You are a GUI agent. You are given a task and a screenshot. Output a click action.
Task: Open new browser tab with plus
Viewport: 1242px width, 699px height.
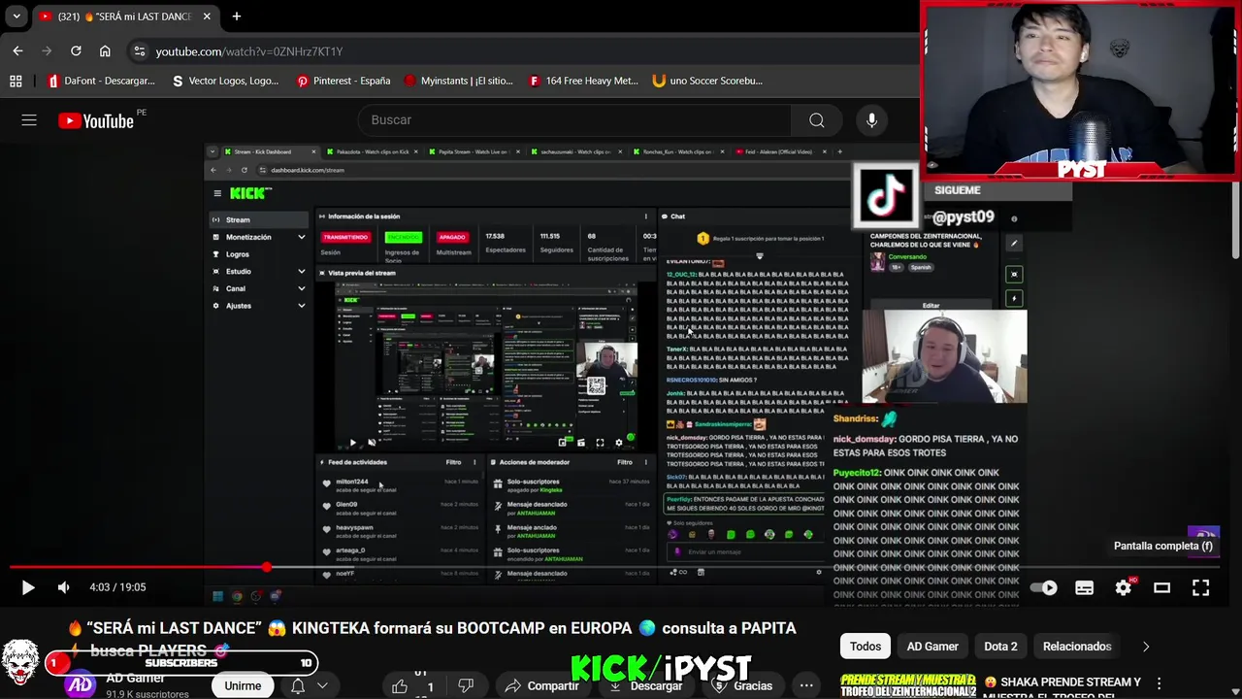pyautogui.click(x=236, y=17)
